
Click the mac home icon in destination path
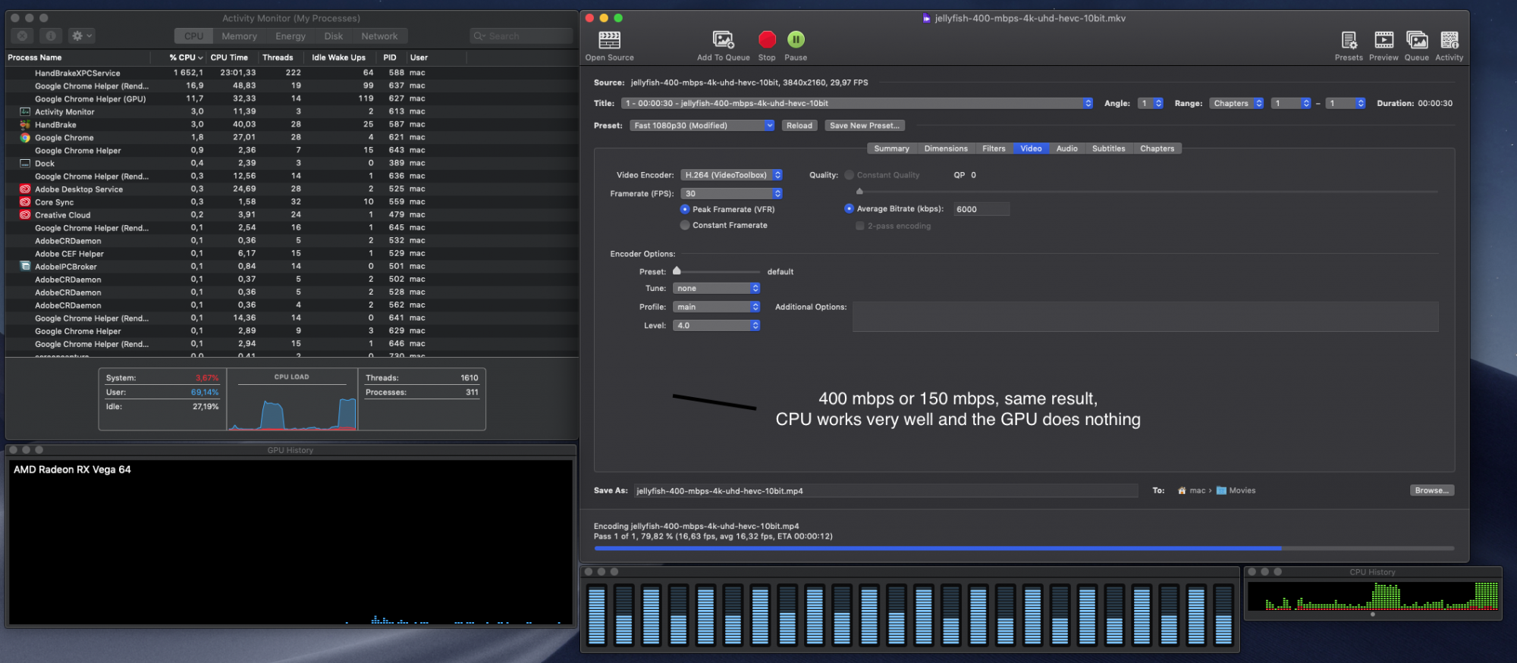pos(1182,490)
